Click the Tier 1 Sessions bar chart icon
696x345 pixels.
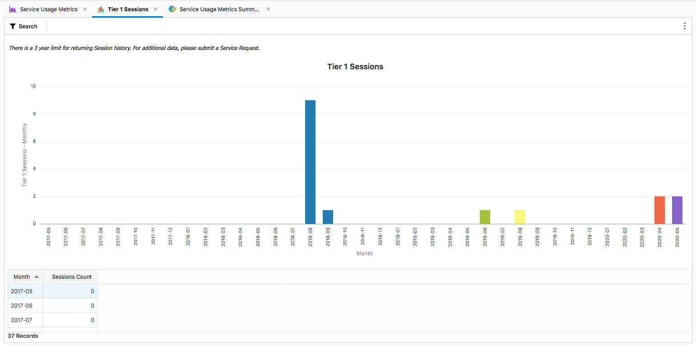(x=101, y=9)
